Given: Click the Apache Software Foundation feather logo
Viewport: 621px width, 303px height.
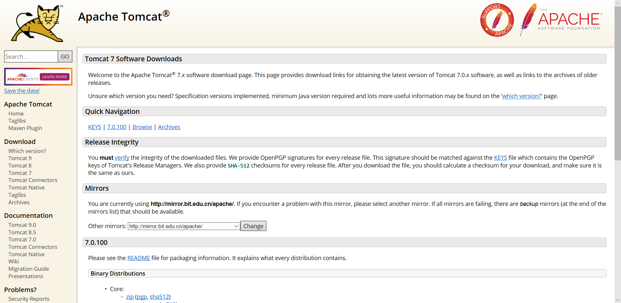Looking at the screenshot, I should click(561, 19).
